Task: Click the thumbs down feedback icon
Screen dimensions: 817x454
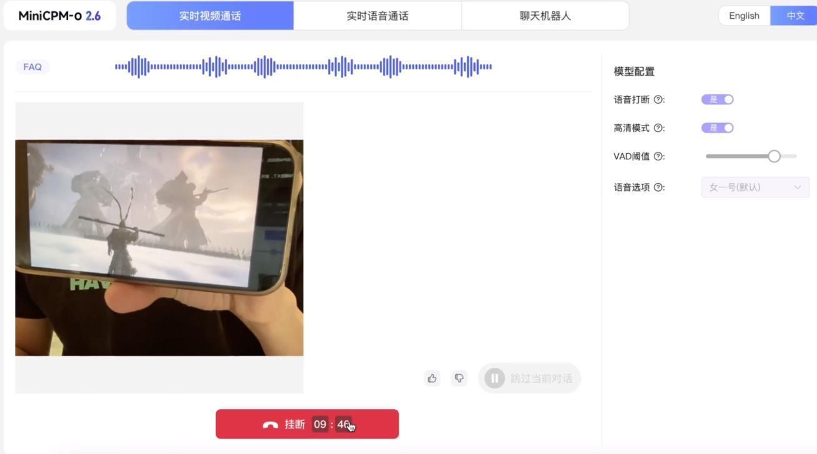Action: point(459,378)
